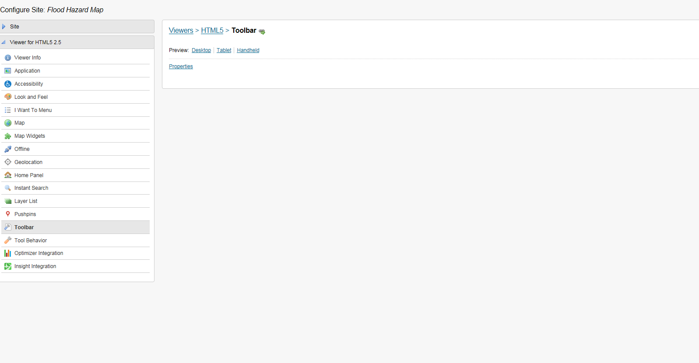Click the Geolocation crosshair icon

click(8, 162)
